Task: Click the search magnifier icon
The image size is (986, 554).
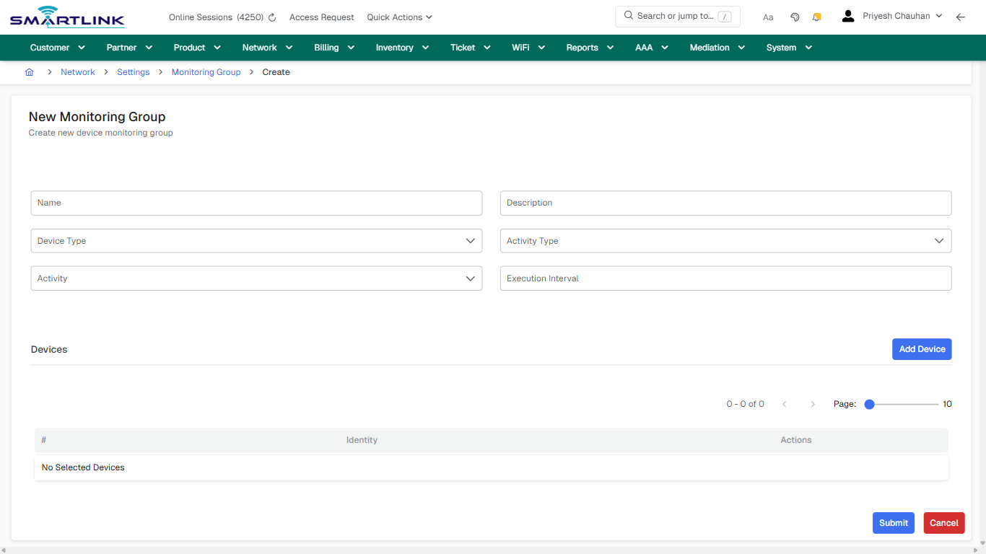Action: [x=627, y=15]
